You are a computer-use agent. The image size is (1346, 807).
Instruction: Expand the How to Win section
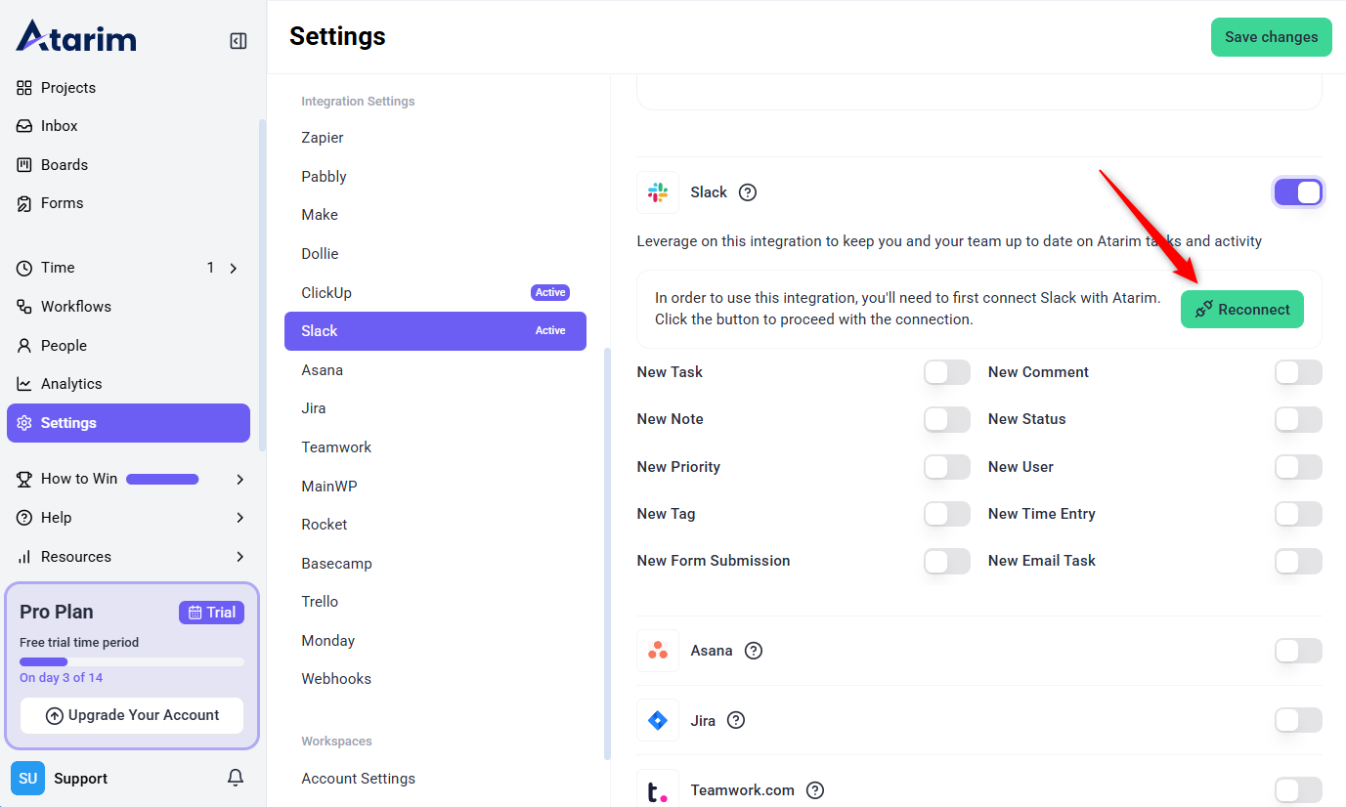(239, 479)
